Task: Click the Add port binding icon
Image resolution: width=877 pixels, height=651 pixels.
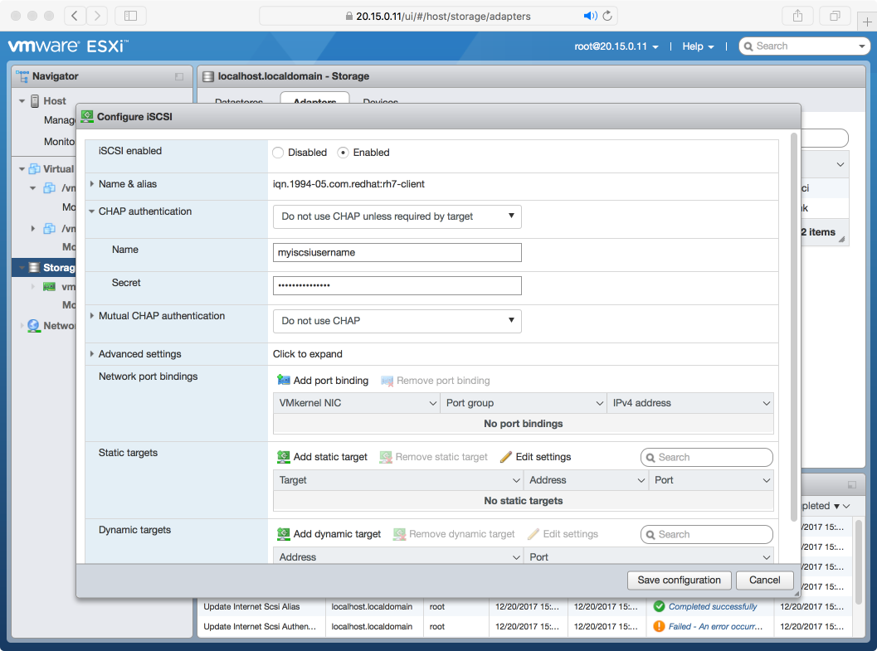Action: tap(284, 381)
